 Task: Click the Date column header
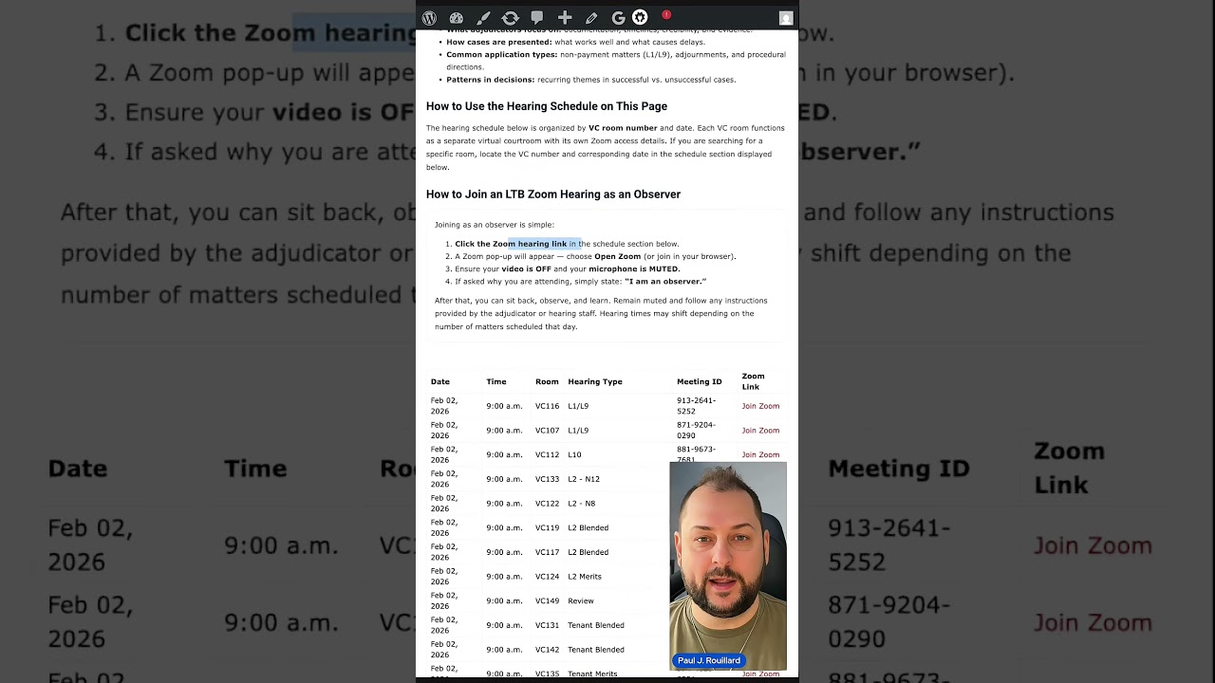click(x=440, y=381)
